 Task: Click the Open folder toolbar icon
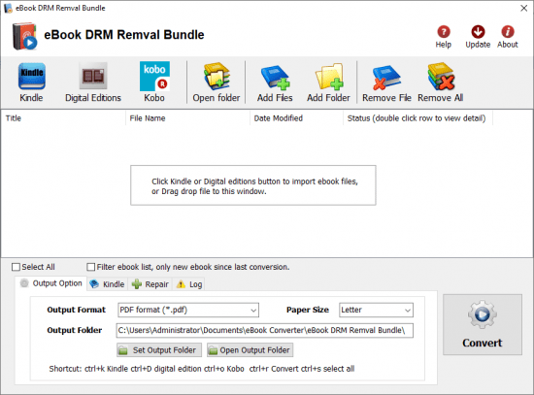click(217, 77)
